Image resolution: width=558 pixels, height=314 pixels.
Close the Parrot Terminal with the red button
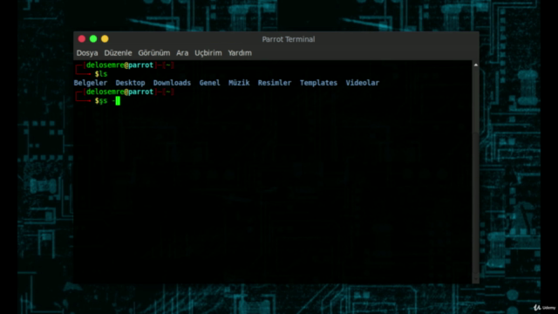coord(82,38)
